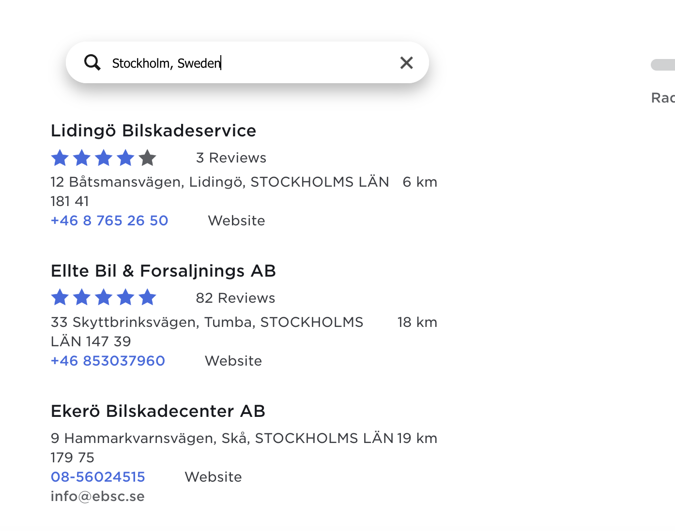The image size is (675, 531).
Task: Click the info@ebsc.se email address
Action: click(x=98, y=496)
